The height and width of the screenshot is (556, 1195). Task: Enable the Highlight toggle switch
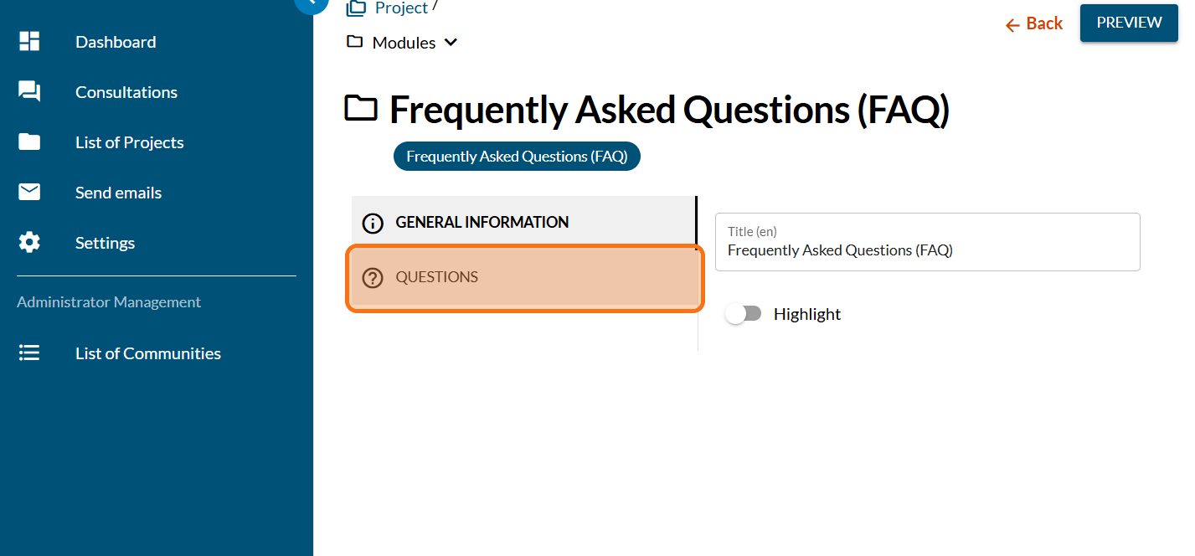tap(744, 314)
